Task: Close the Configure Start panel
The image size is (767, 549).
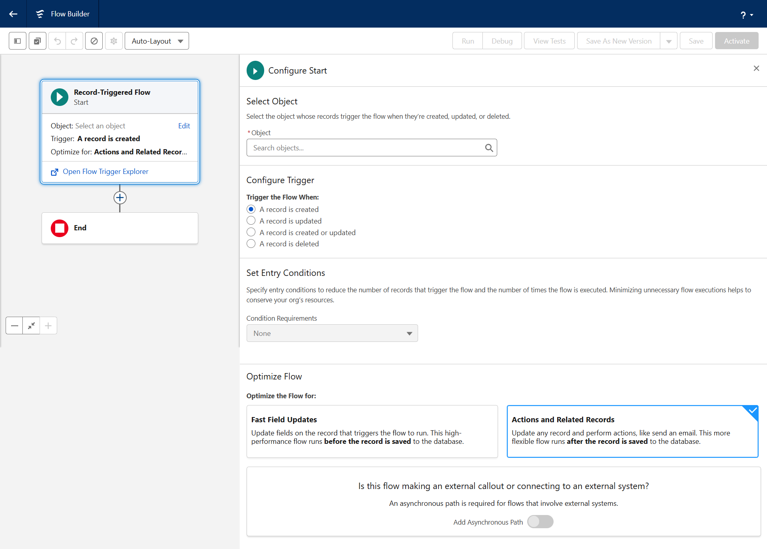Action: pyautogui.click(x=756, y=68)
